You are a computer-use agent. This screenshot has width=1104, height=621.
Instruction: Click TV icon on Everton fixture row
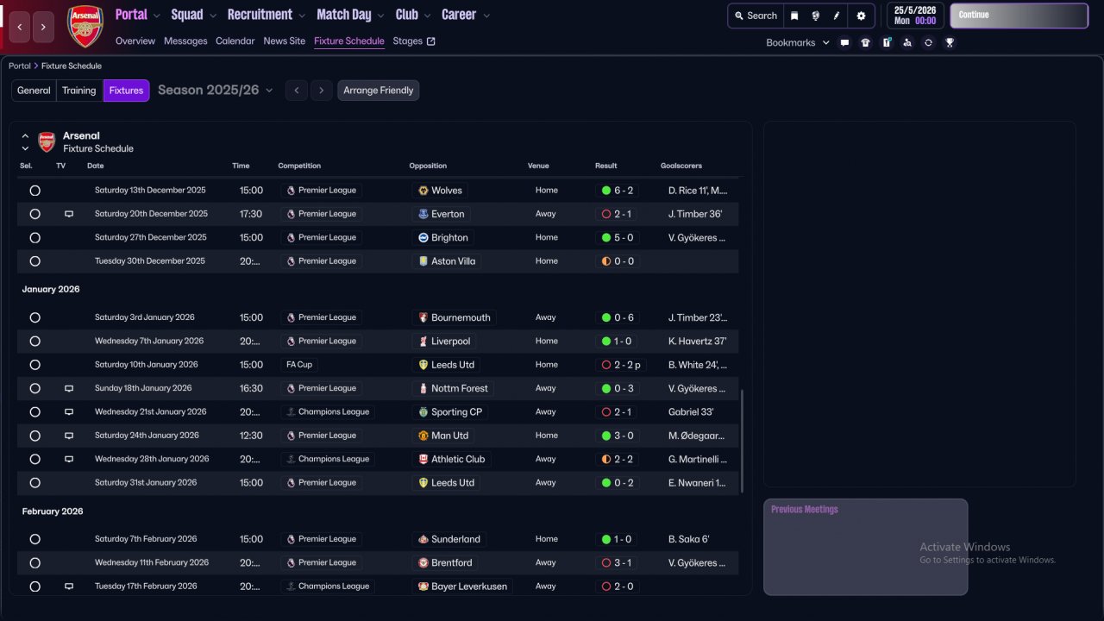click(69, 214)
